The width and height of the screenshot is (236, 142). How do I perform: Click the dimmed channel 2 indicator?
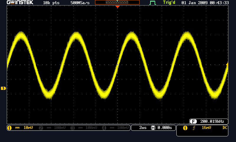coord(41,128)
